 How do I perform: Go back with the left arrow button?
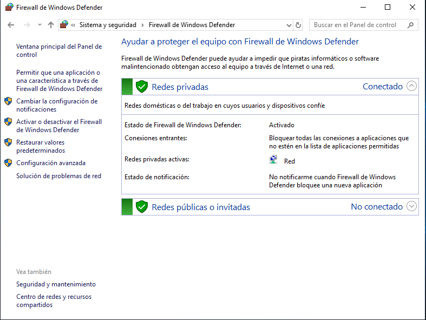click(x=11, y=25)
